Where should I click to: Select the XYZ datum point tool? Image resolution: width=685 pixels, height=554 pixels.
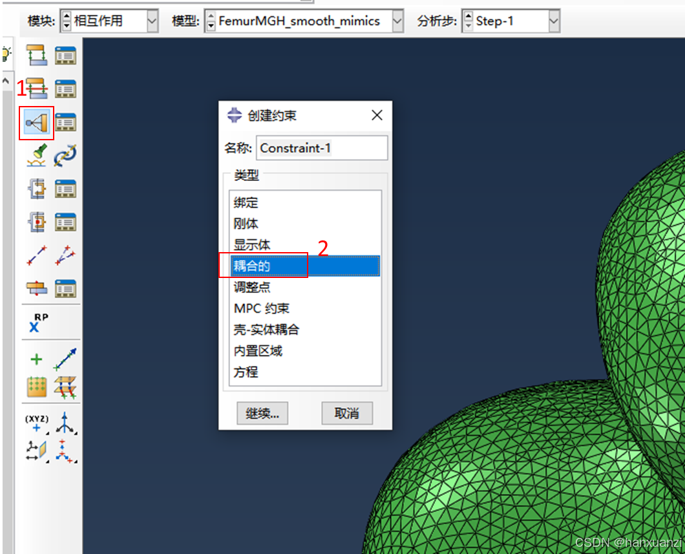pyautogui.click(x=37, y=423)
